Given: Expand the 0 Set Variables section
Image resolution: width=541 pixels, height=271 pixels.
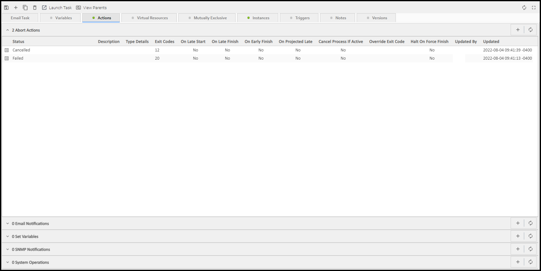Looking at the screenshot, I should point(8,237).
